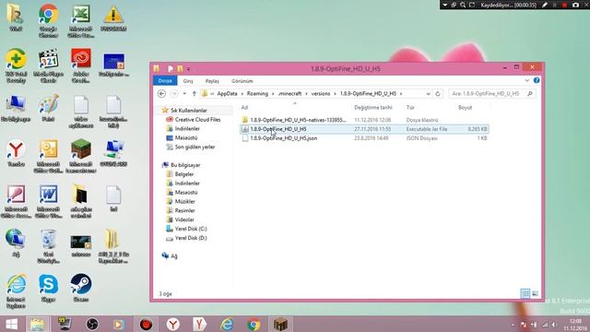Screen dimensions: 590x332
Task: Select the Yandex desktop shortcut
Action: tap(16, 152)
